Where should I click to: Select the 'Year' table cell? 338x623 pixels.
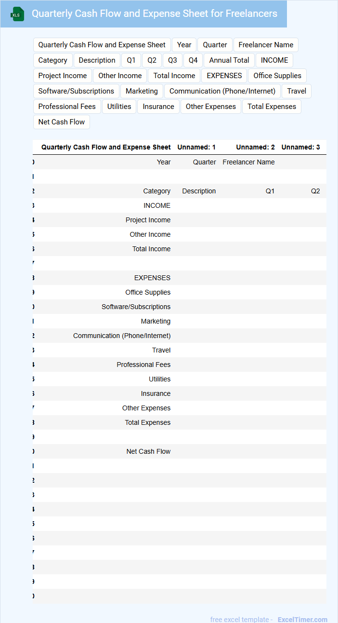pos(164,162)
